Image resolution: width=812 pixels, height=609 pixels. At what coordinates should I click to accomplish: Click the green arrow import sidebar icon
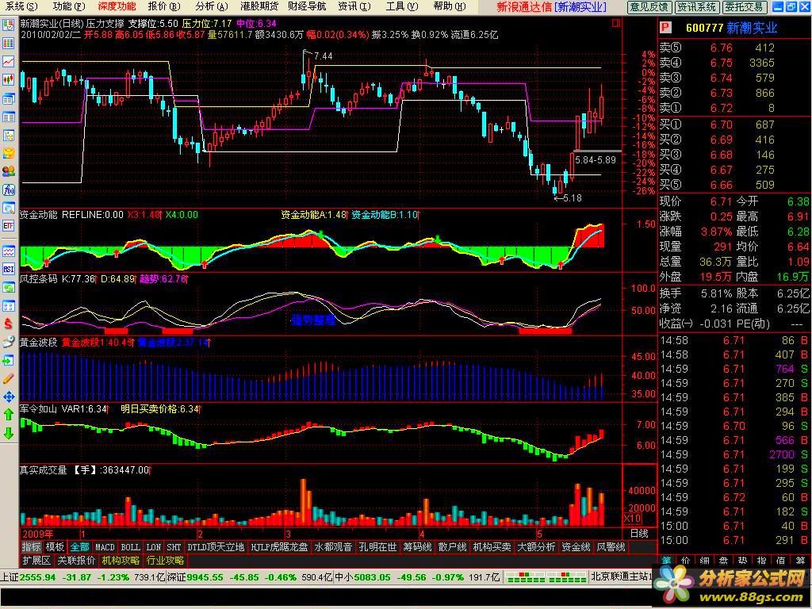pos(8,361)
